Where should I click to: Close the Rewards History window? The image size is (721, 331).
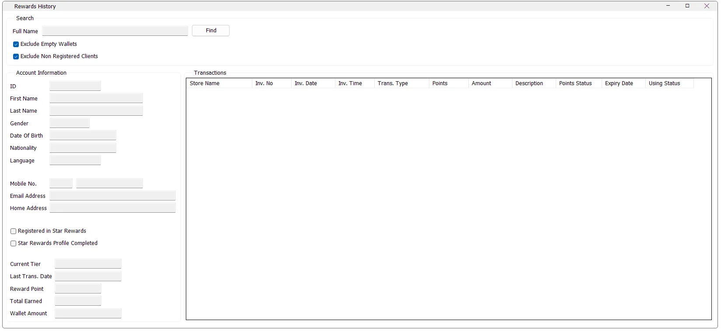pos(707,6)
